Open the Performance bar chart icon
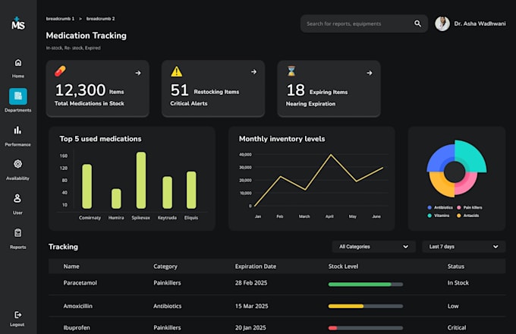The width and height of the screenshot is (516, 334). pyautogui.click(x=17, y=130)
